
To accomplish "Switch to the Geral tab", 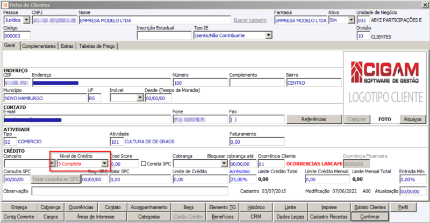I will (x=10, y=46).
